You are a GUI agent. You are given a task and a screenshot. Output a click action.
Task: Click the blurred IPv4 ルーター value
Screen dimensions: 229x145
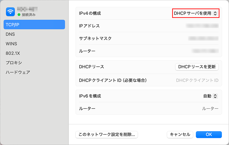click(x=205, y=51)
